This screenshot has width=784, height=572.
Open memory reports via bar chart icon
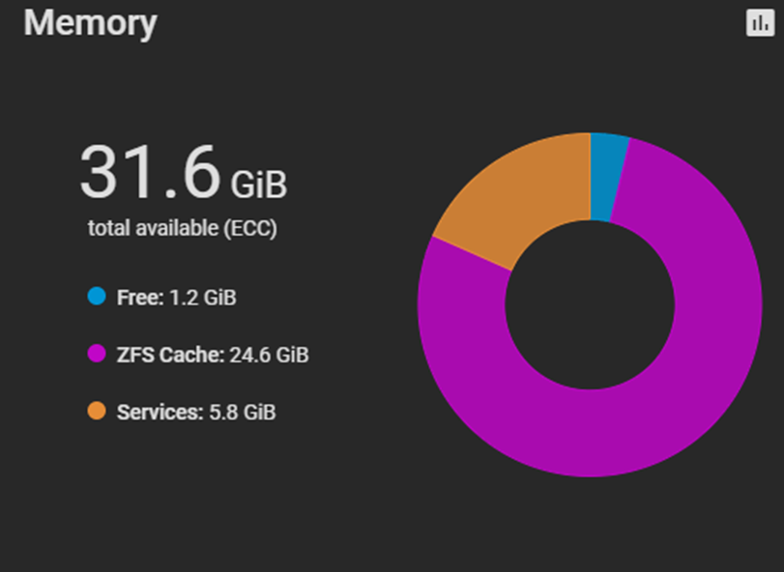coord(760,23)
